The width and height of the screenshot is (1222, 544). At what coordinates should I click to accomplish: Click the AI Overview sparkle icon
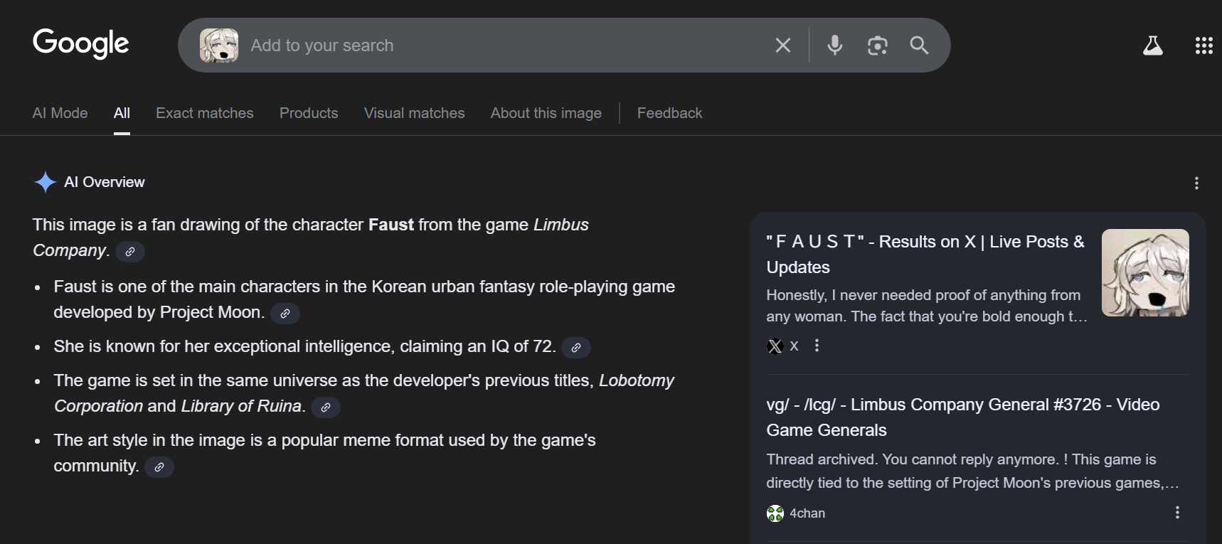[45, 182]
